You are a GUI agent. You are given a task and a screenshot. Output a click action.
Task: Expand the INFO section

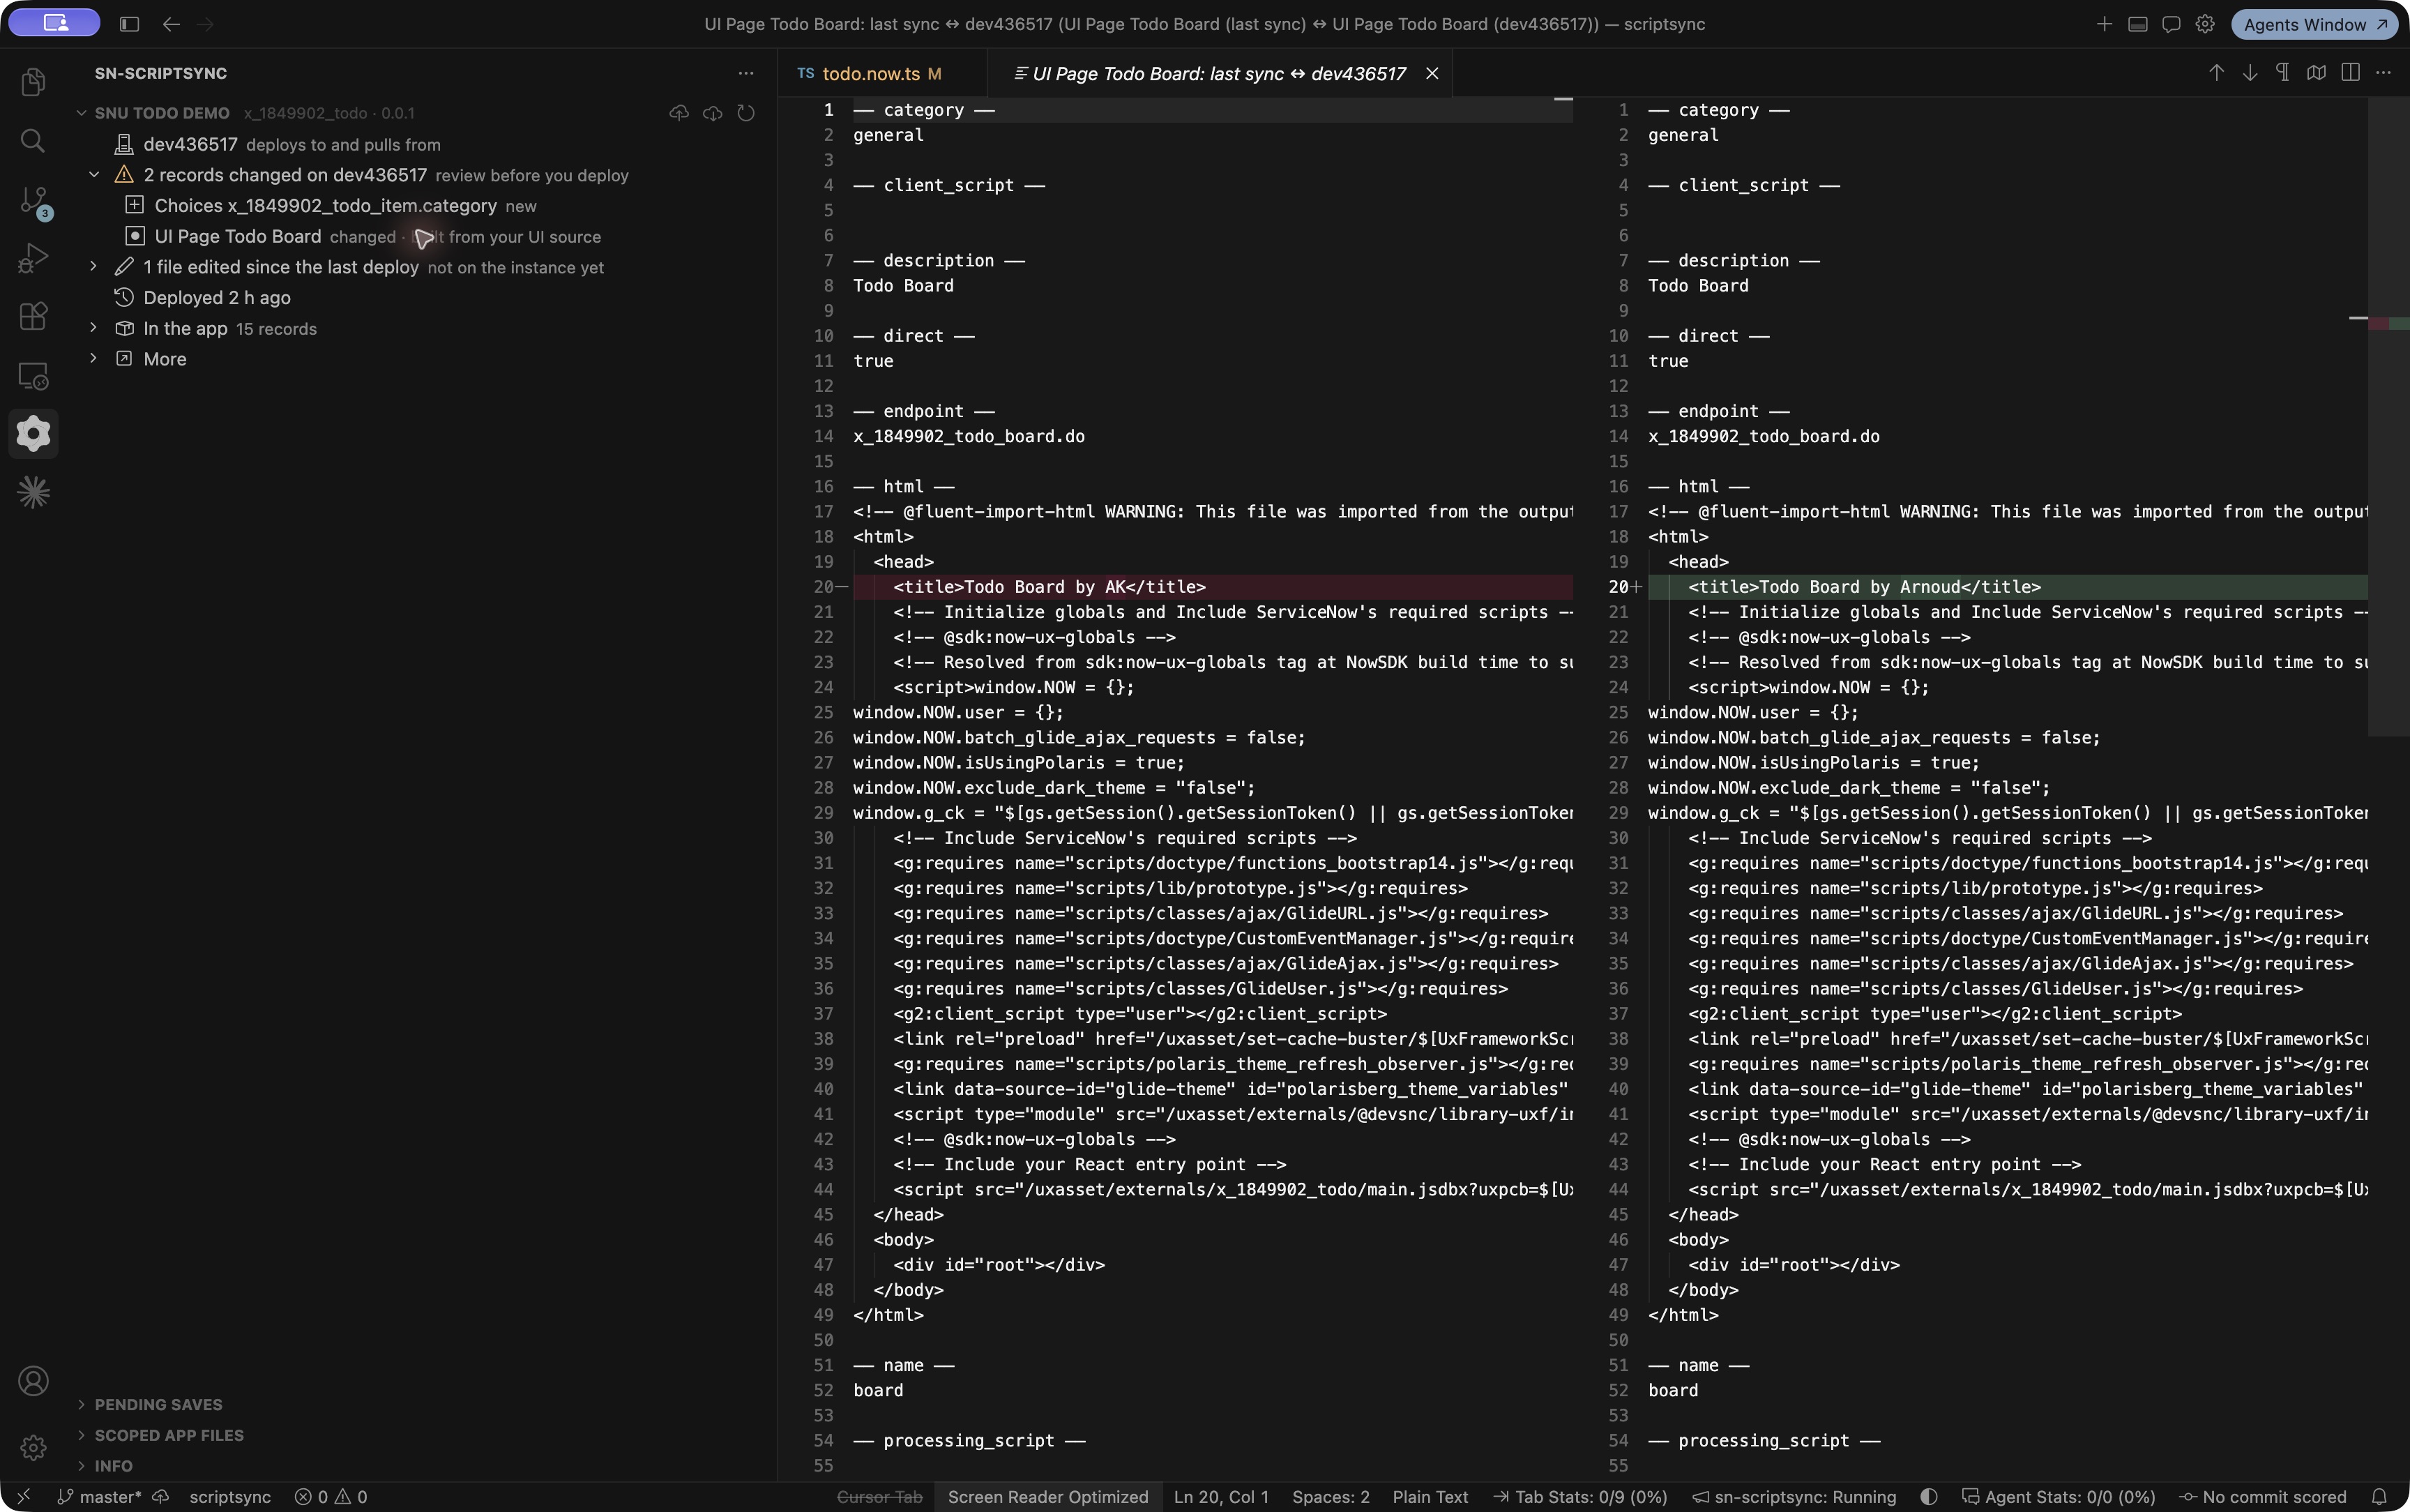coord(113,1466)
